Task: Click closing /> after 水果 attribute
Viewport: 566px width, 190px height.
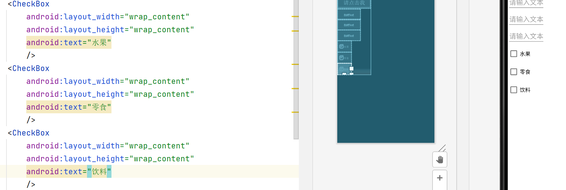Action: pos(31,56)
